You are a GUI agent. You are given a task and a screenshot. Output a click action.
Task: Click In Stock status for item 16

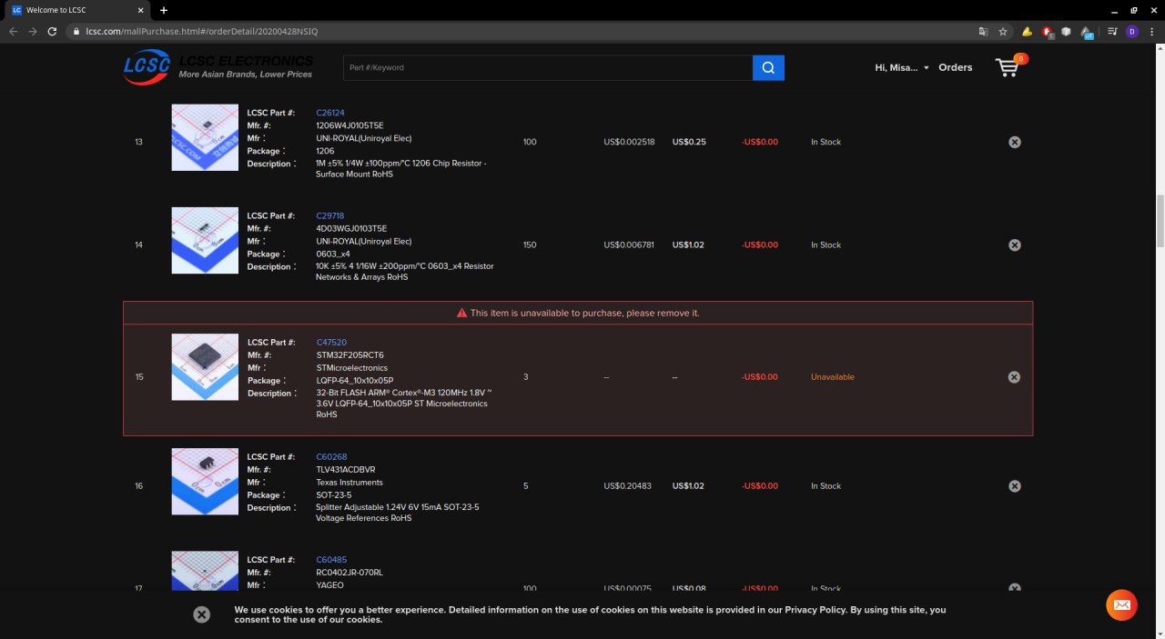(x=826, y=486)
